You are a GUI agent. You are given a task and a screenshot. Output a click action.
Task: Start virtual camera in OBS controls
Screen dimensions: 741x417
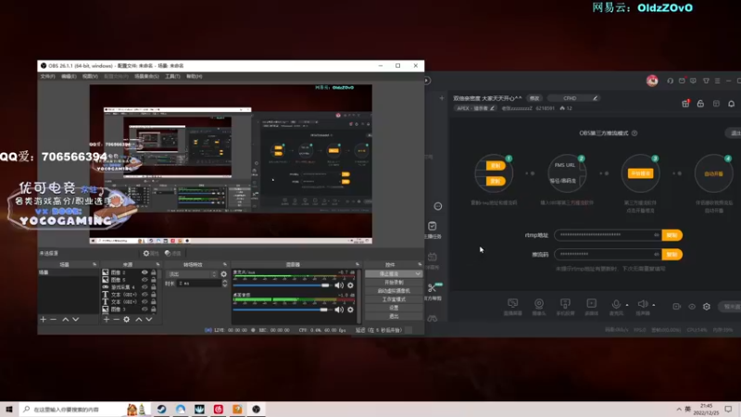(393, 291)
